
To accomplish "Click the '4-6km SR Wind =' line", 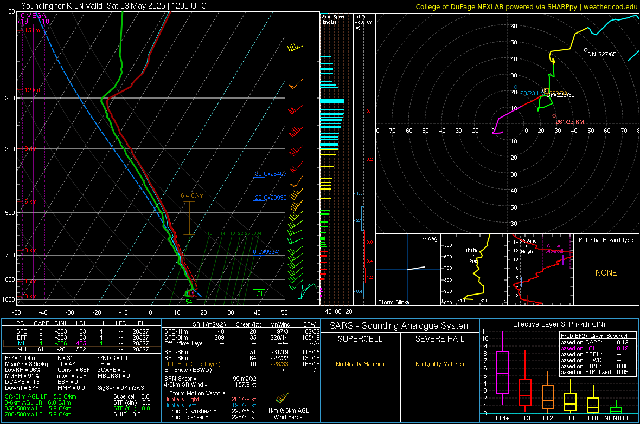I will click(210, 384).
